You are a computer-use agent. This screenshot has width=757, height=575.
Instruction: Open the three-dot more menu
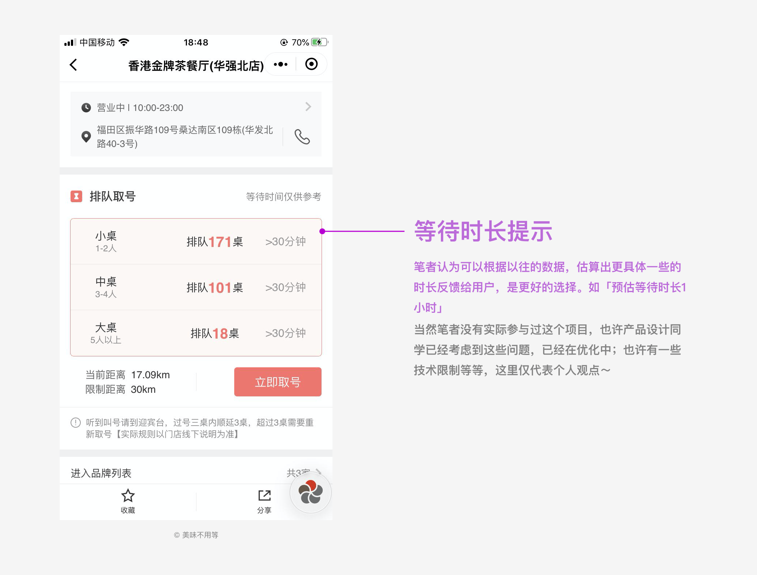point(280,64)
